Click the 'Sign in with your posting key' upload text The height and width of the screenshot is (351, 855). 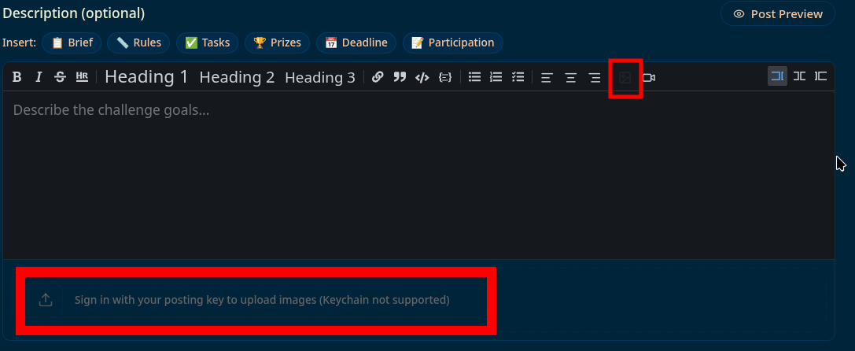262,300
